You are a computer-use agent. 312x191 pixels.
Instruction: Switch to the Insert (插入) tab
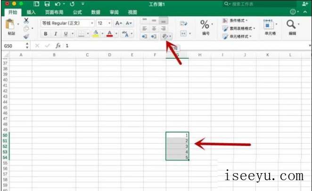pyautogui.click(x=31, y=12)
